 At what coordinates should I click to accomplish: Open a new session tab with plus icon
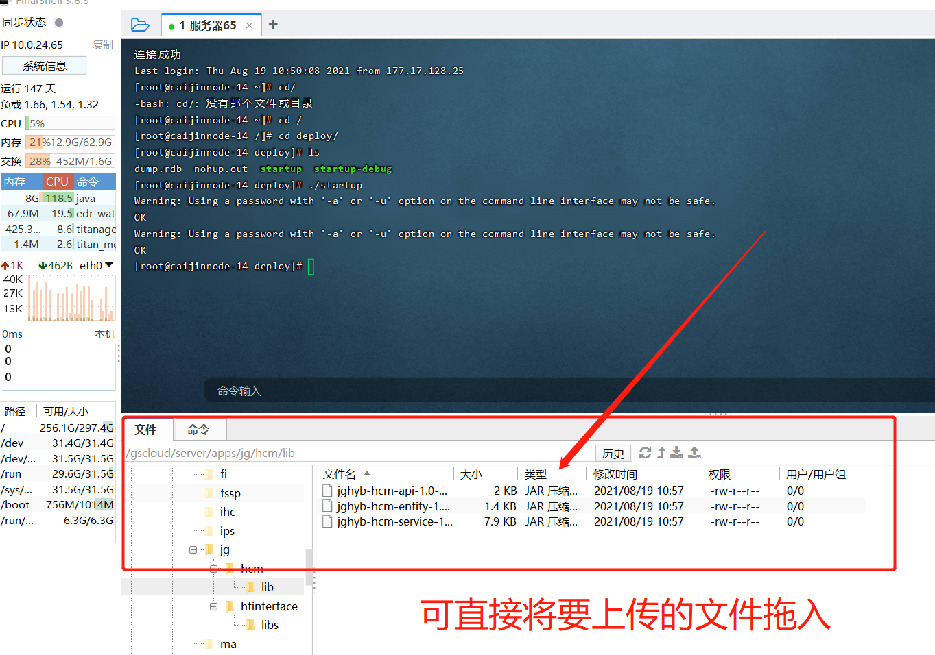[273, 24]
